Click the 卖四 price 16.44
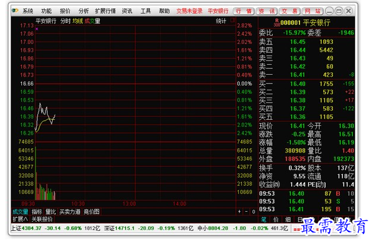 [x=298, y=50]
